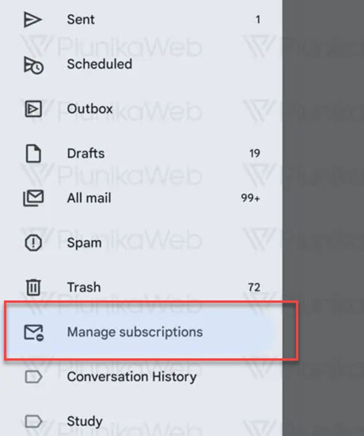Open the Study label
Image resolution: width=364 pixels, height=436 pixels.
(x=141, y=421)
